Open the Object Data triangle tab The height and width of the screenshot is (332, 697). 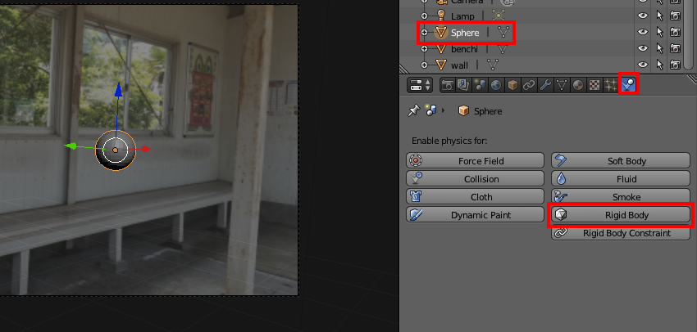(x=562, y=85)
